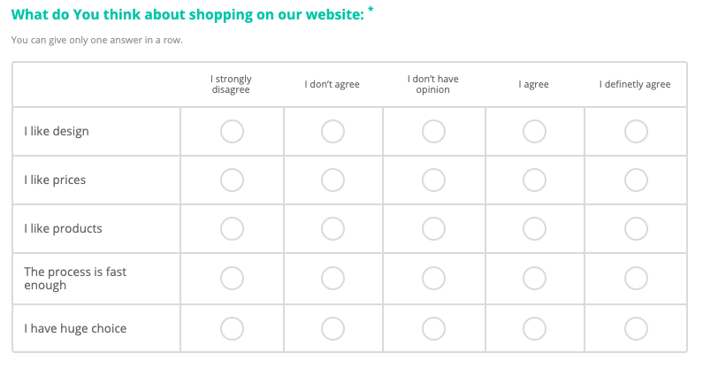Mark 'I definetly agree' for I like design

pos(636,132)
